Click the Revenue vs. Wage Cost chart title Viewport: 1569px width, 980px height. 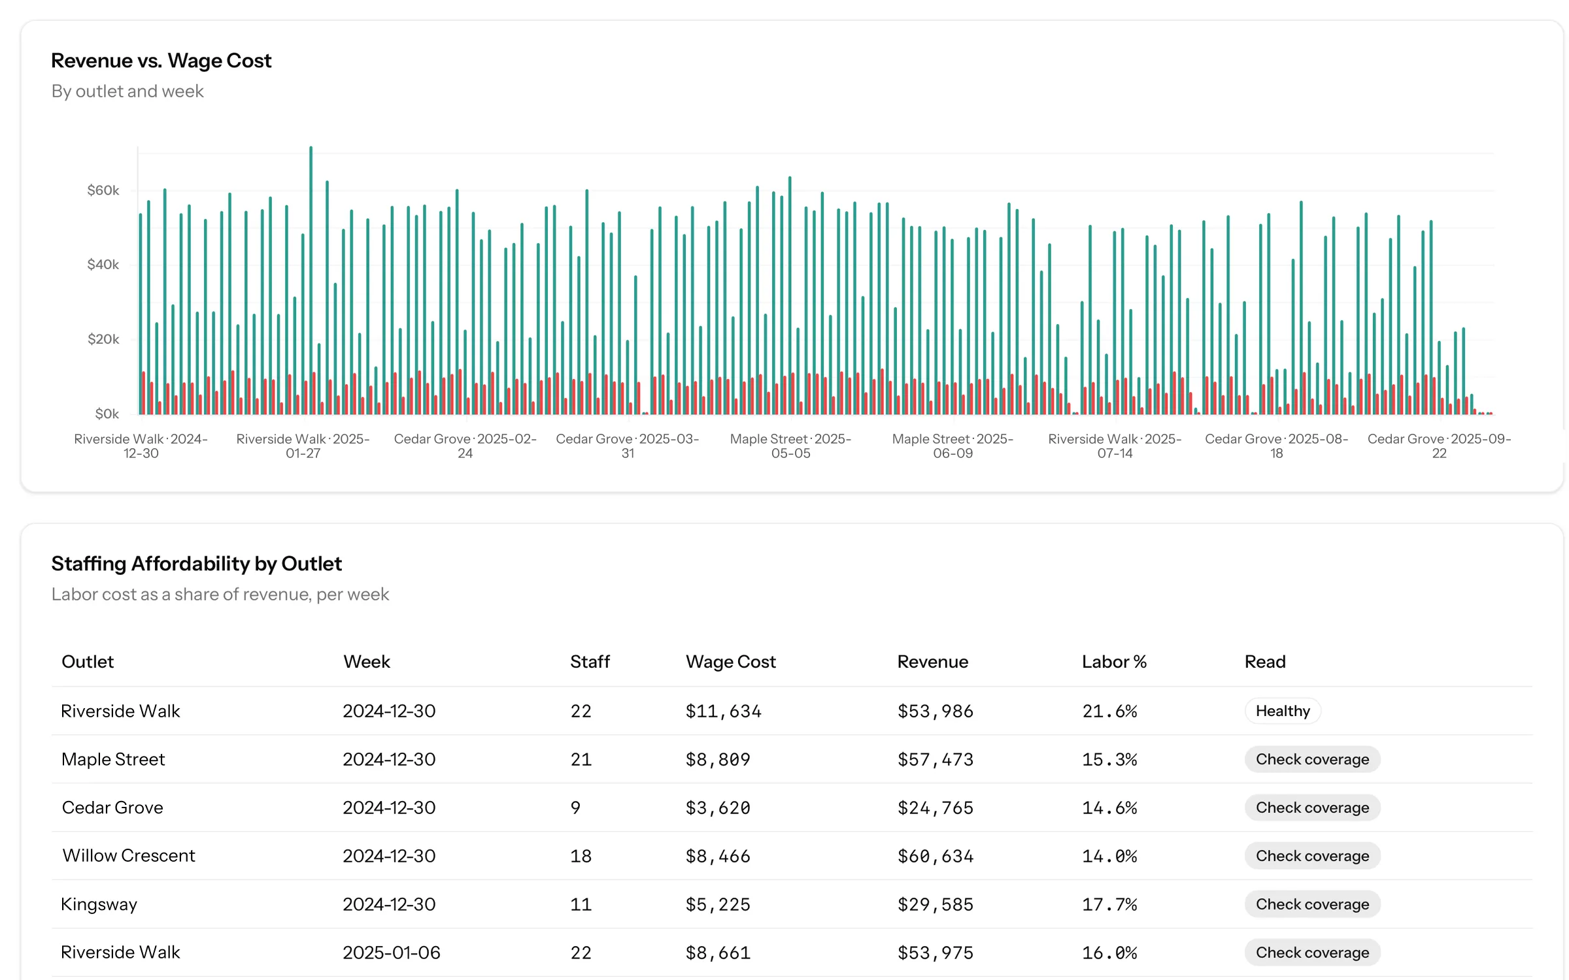161,60
